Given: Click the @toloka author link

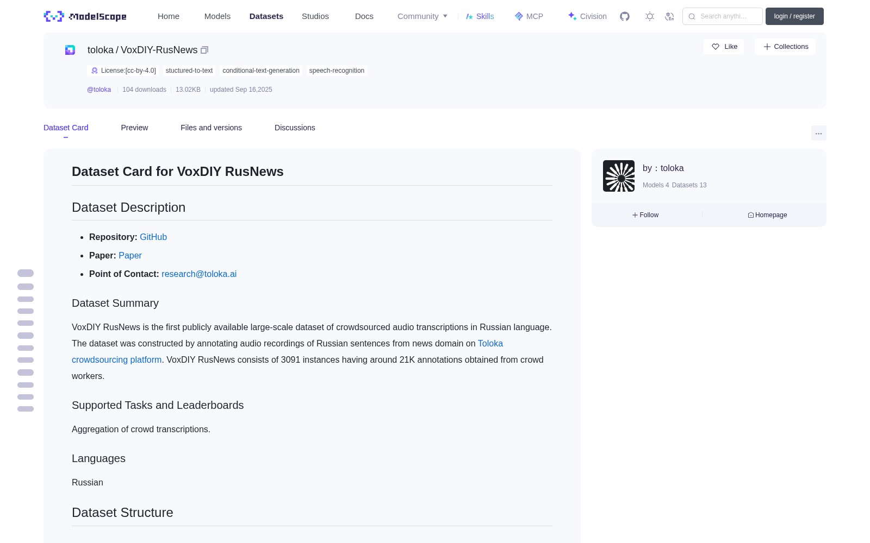Looking at the screenshot, I should click(99, 90).
